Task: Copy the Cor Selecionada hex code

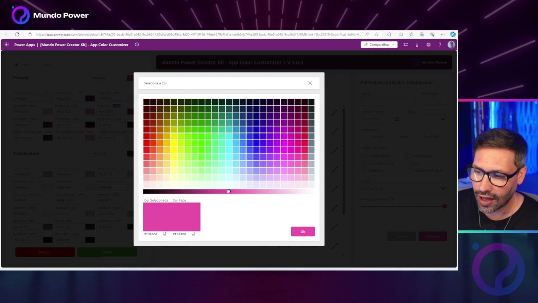Action: coord(165,234)
